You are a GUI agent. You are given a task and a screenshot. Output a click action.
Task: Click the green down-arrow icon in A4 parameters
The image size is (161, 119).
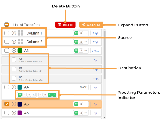[50, 95]
